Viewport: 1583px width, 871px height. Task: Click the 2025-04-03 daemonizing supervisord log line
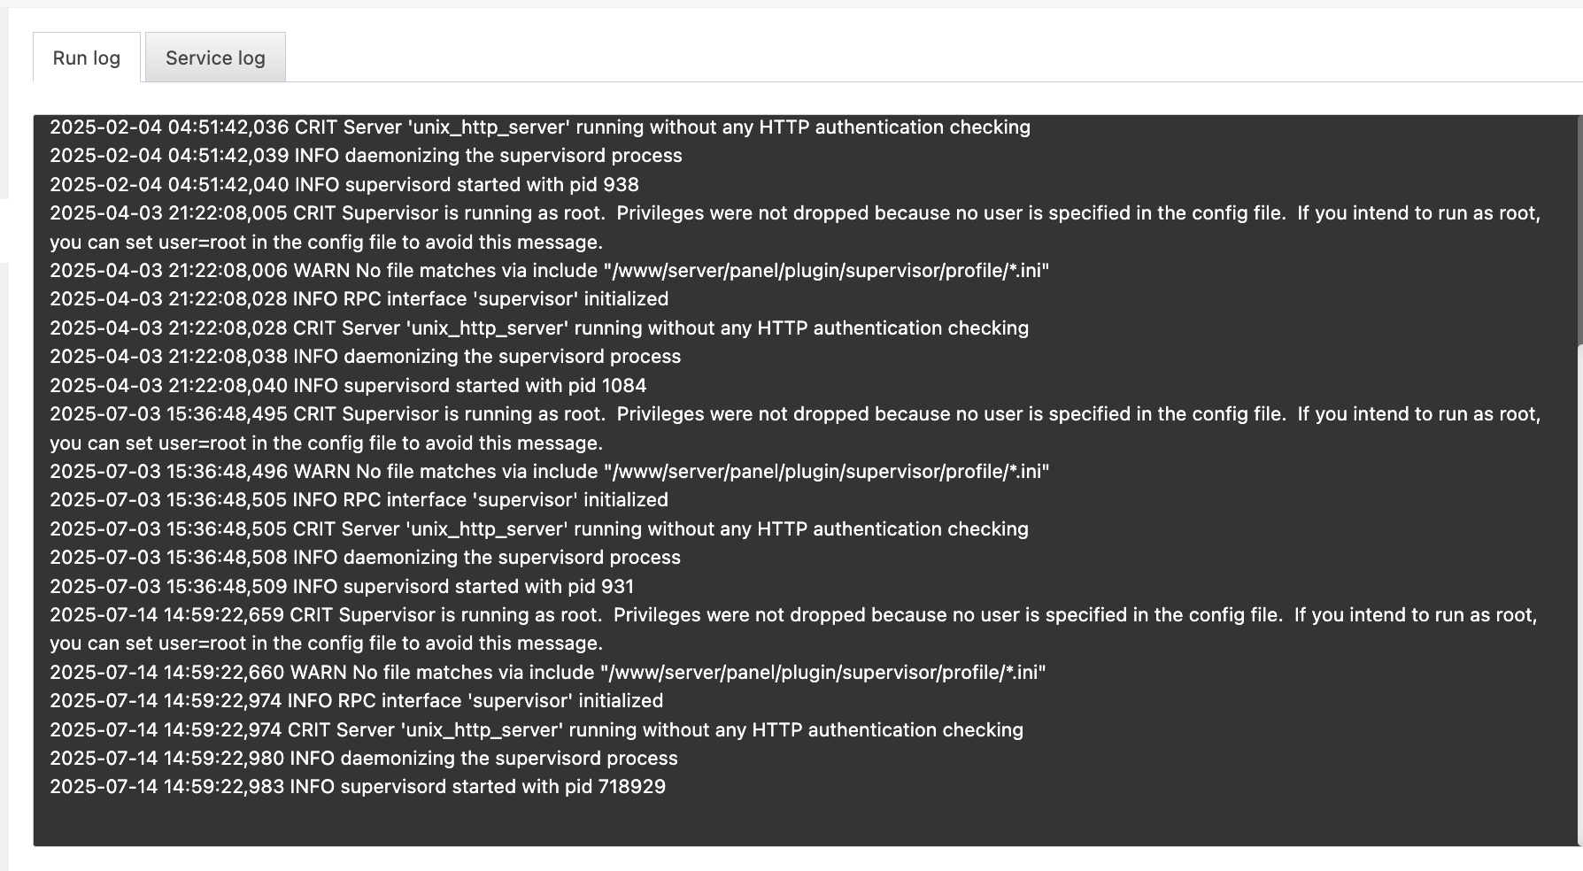(x=365, y=357)
